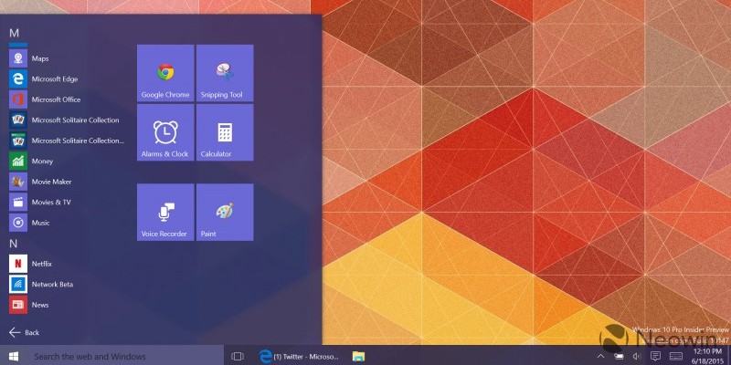This screenshot has width=731, height=365.
Task: Launch the Snipping Tool tile
Action: 225,73
